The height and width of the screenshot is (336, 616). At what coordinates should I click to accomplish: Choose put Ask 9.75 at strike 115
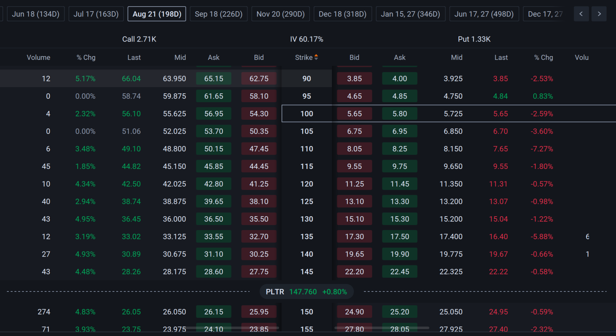tap(400, 166)
